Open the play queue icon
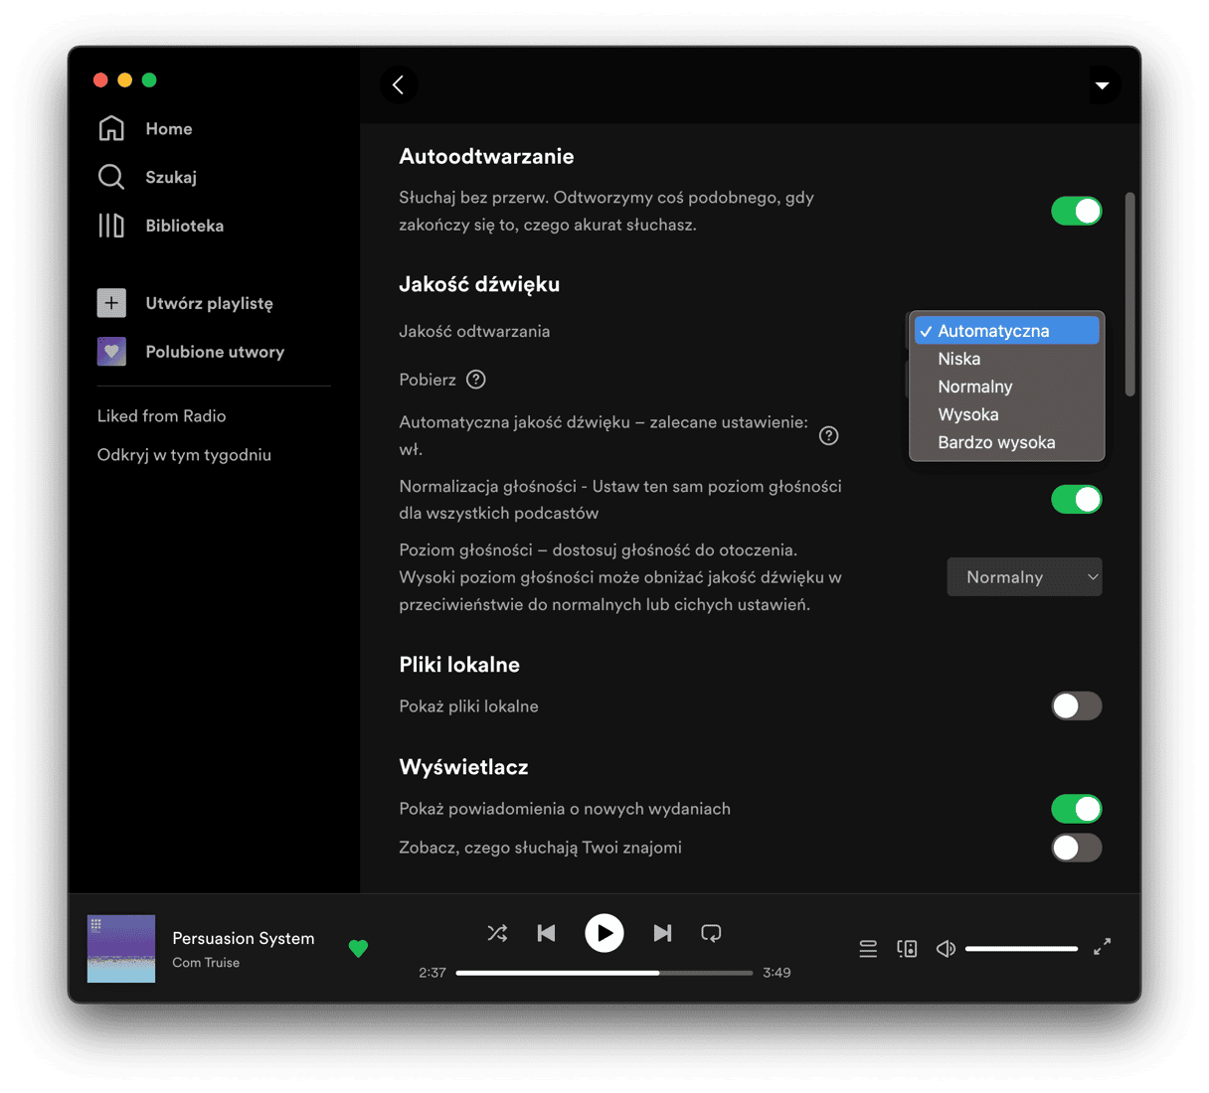Screen dimensions: 1209x1093 868,949
